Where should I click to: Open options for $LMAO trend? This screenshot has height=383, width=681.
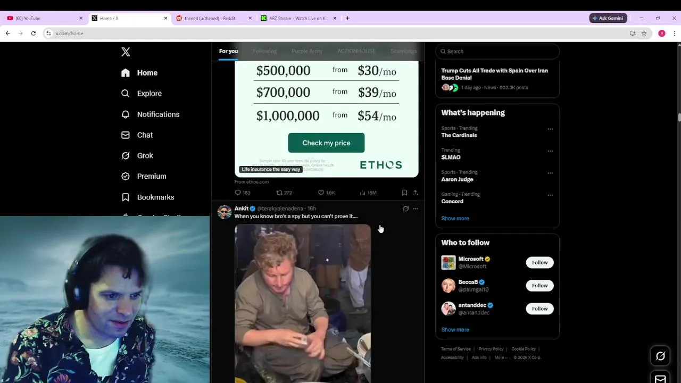tap(550, 151)
